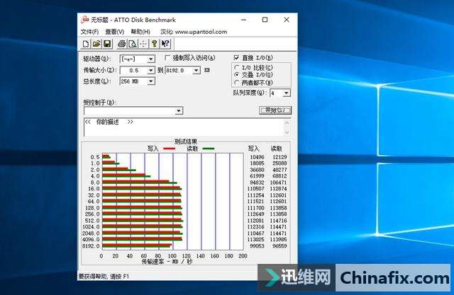Select the 交叠 I/O radio button
This screenshot has height=295, width=454.
[x=237, y=75]
